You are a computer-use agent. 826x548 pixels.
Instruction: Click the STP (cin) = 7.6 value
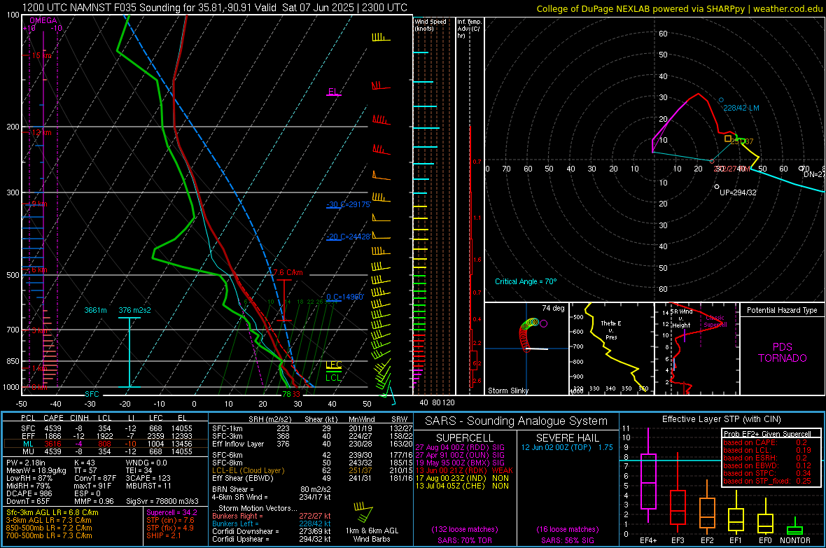pyautogui.click(x=170, y=521)
